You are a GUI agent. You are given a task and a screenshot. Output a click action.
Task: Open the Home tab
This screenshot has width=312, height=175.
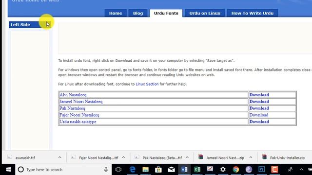pos(116,13)
